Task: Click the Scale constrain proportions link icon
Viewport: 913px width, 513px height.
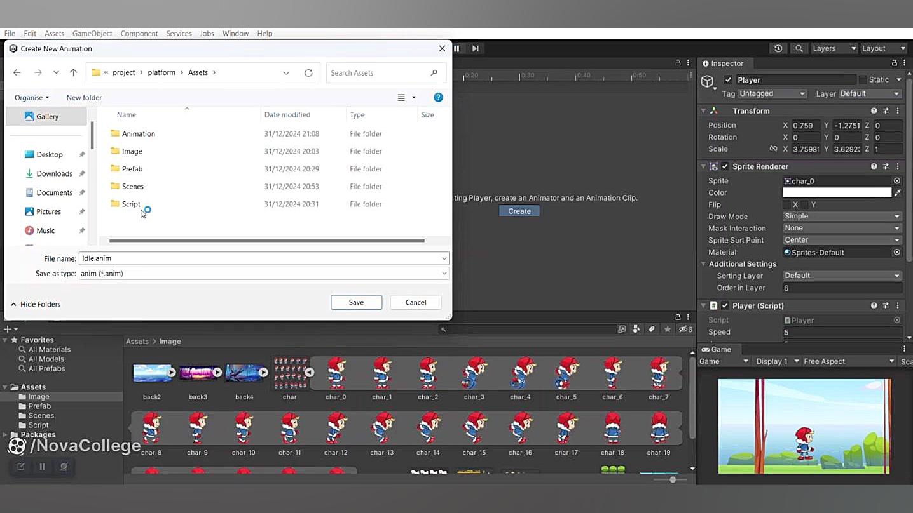Action: [x=773, y=149]
